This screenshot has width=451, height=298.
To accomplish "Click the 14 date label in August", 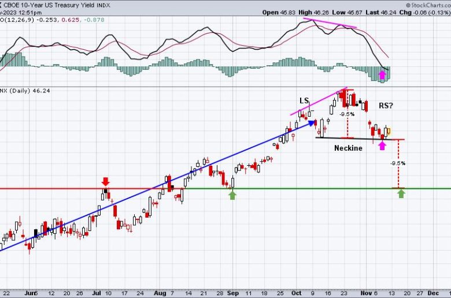I will tap(188, 293).
